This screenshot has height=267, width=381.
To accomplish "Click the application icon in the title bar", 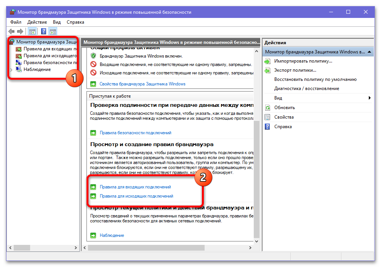I will point(13,12).
